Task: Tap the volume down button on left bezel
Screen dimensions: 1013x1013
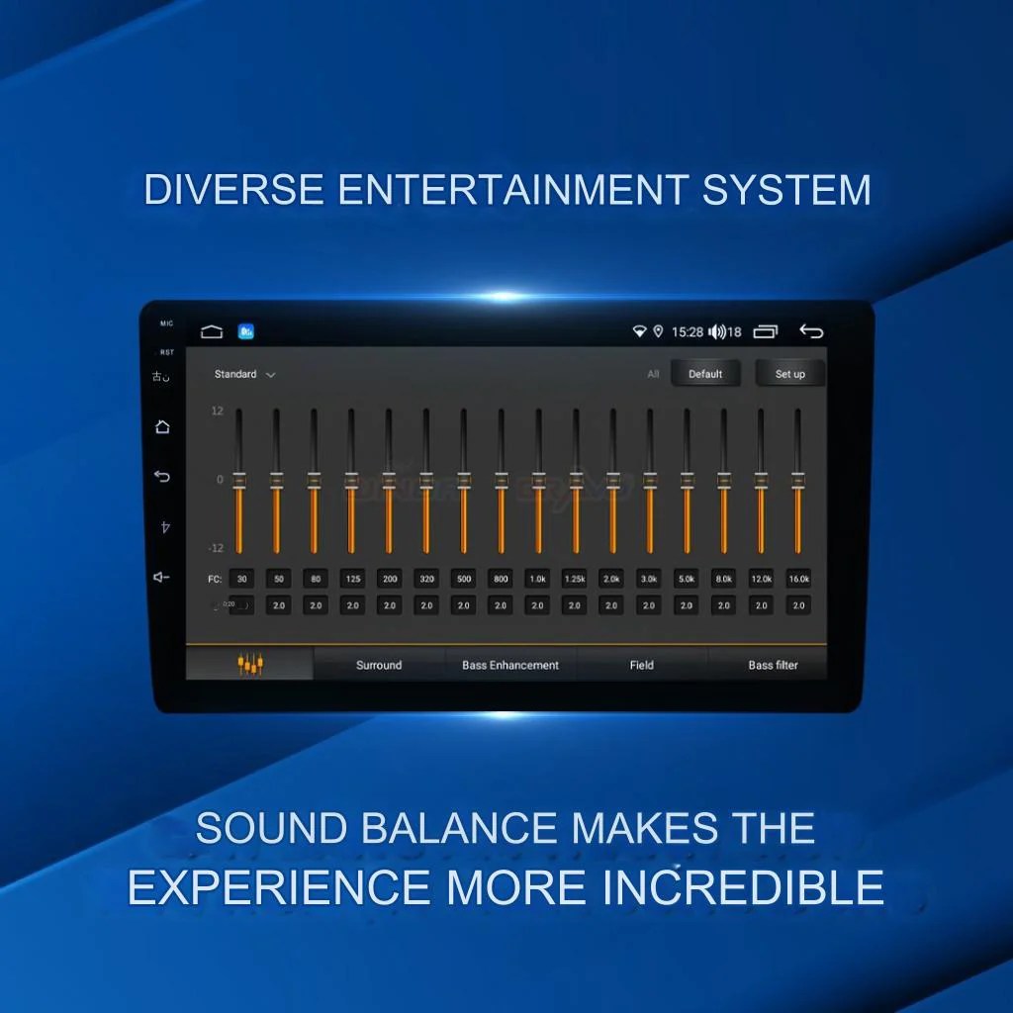Action: coord(161,577)
